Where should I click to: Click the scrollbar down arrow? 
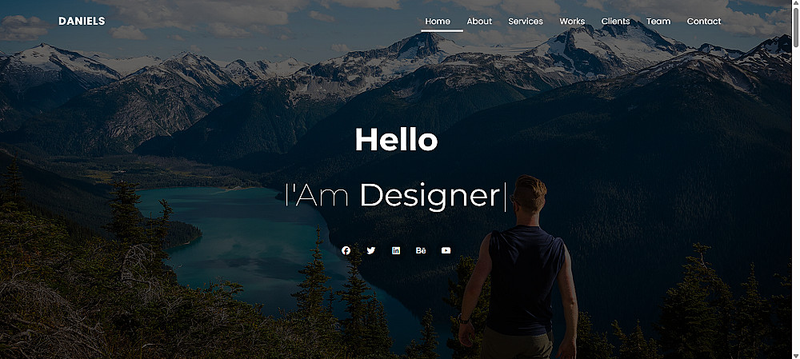click(x=795, y=356)
